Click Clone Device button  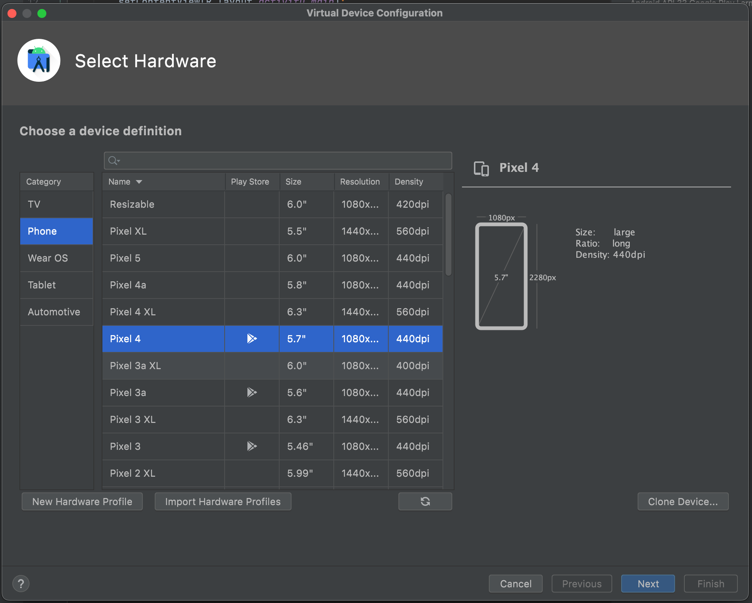pos(682,501)
